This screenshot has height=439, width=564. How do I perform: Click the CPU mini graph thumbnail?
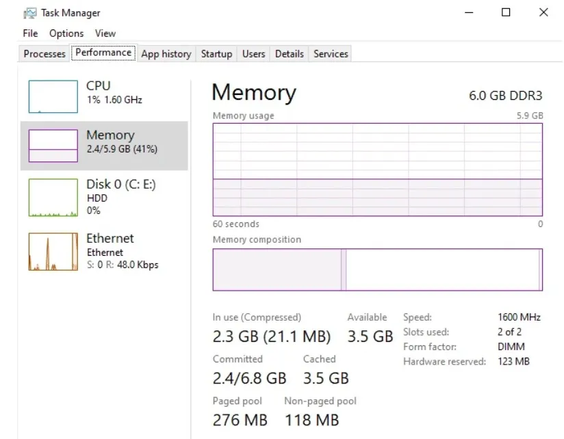click(x=52, y=96)
